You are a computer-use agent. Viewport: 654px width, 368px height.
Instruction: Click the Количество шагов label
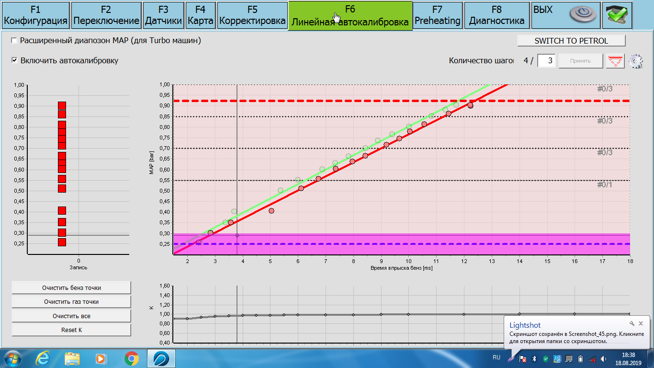(x=481, y=61)
